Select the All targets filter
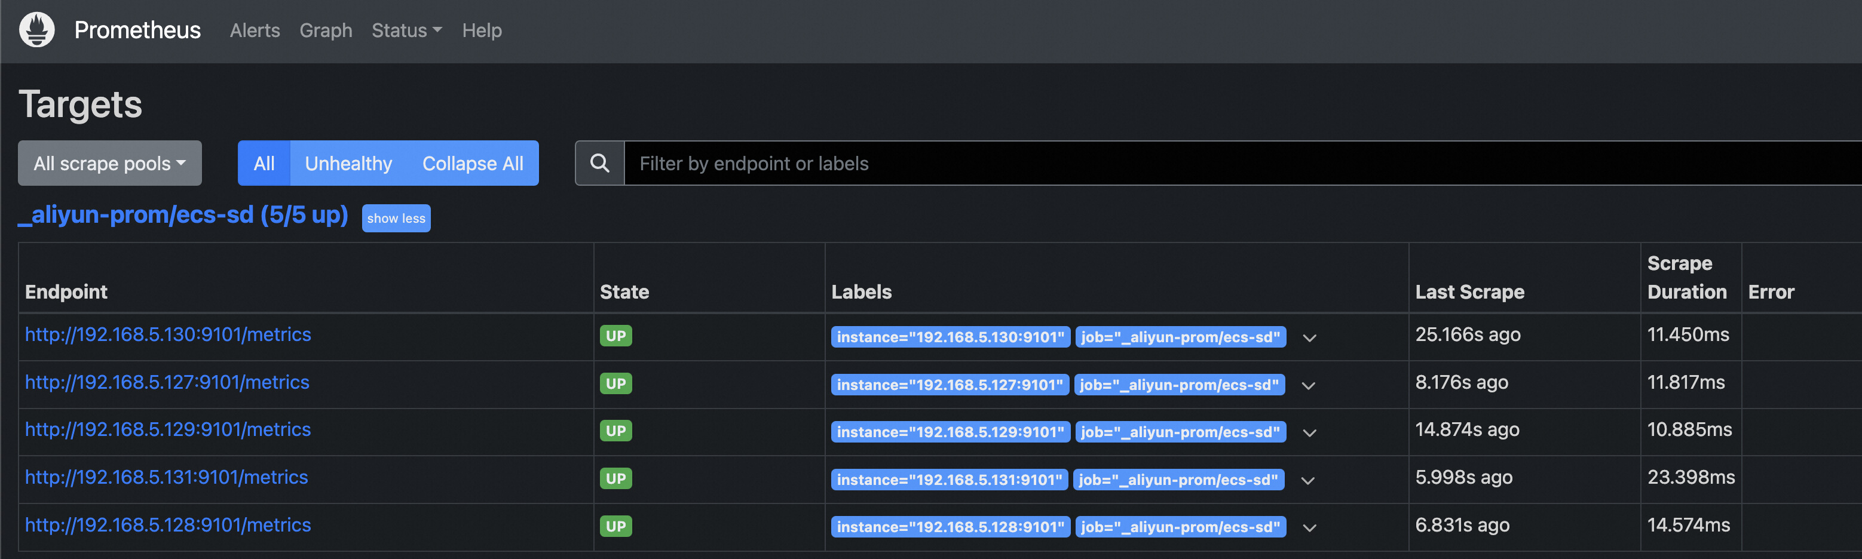The width and height of the screenshot is (1862, 559). pyautogui.click(x=264, y=163)
